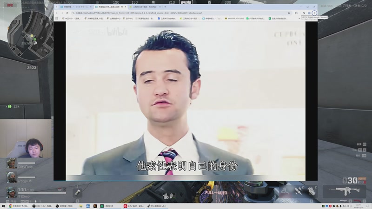Mute the audio icon on active tab
This screenshot has height=209, width=372.
tap(122, 7)
